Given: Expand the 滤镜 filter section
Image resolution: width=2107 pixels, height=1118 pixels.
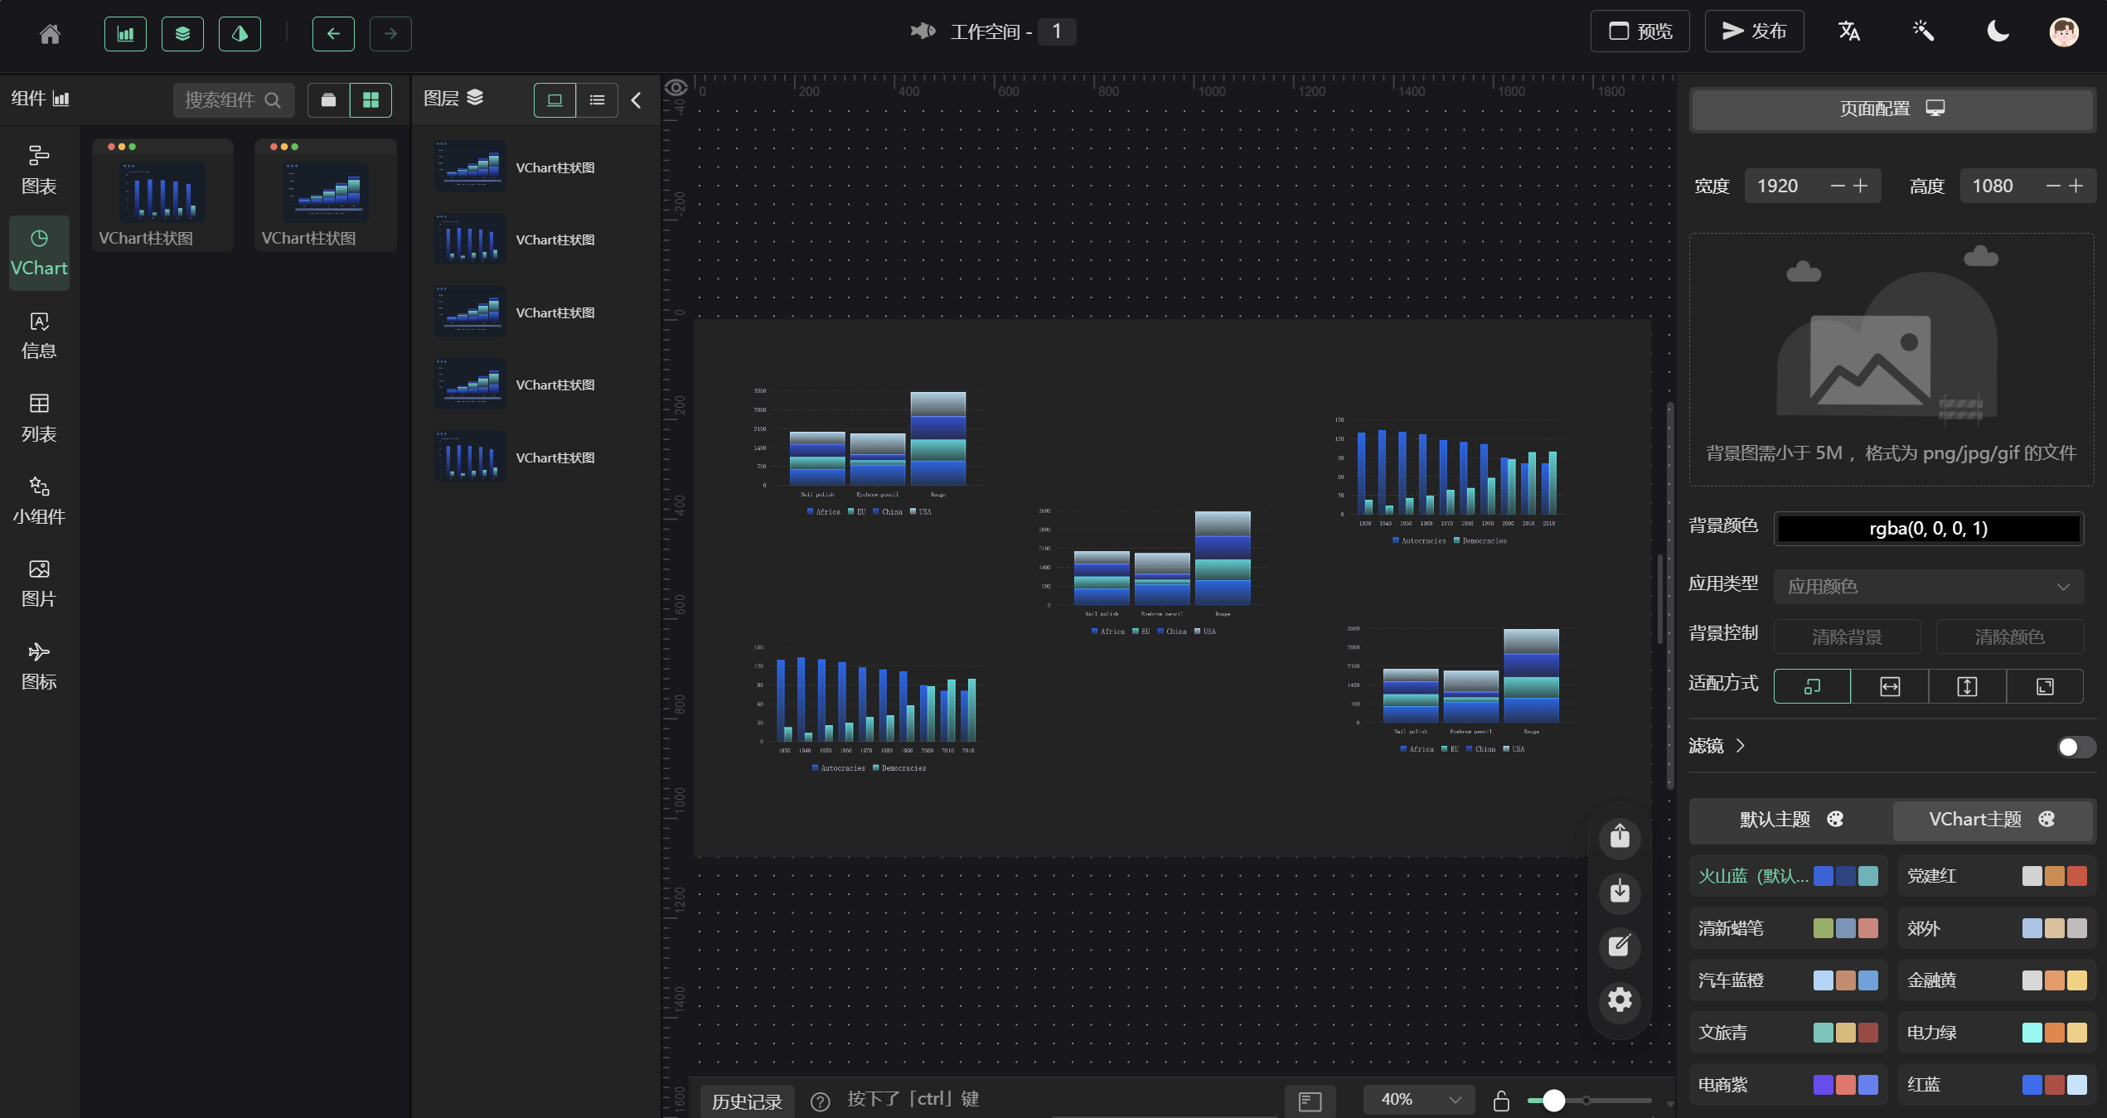Looking at the screenshot, I should click(1717, 746).
